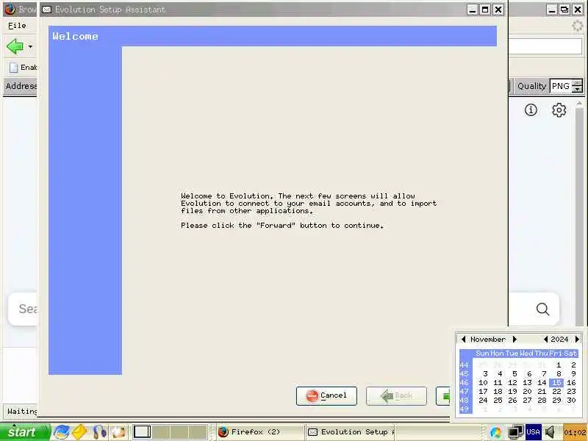Open the File menu in the browser window

click(17, 26)
